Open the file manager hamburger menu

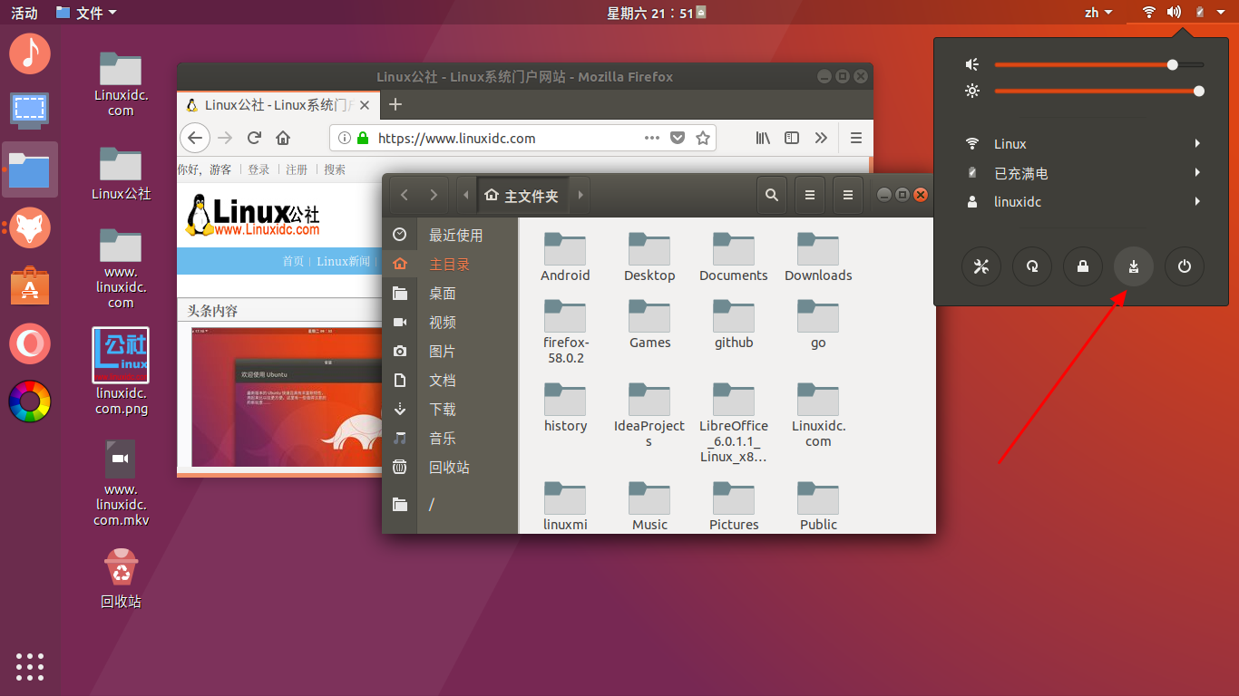pos(847,194)
